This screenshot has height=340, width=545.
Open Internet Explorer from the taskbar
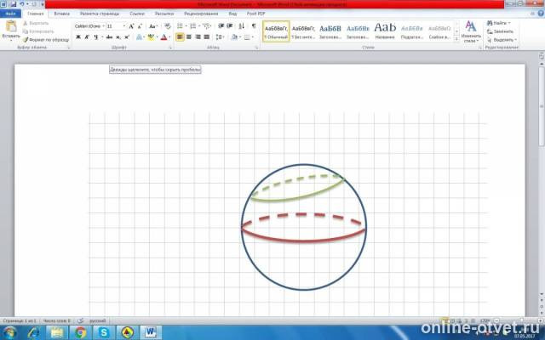click(x=34, y=332)
